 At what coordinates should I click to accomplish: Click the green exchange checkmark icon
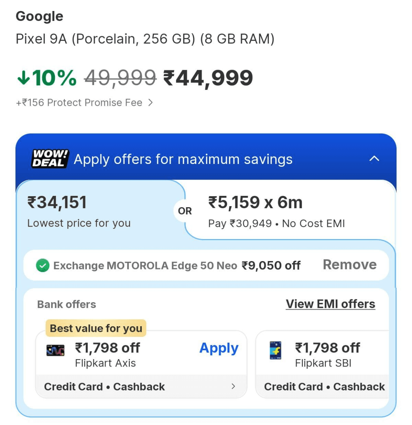[x=43, y=265]
